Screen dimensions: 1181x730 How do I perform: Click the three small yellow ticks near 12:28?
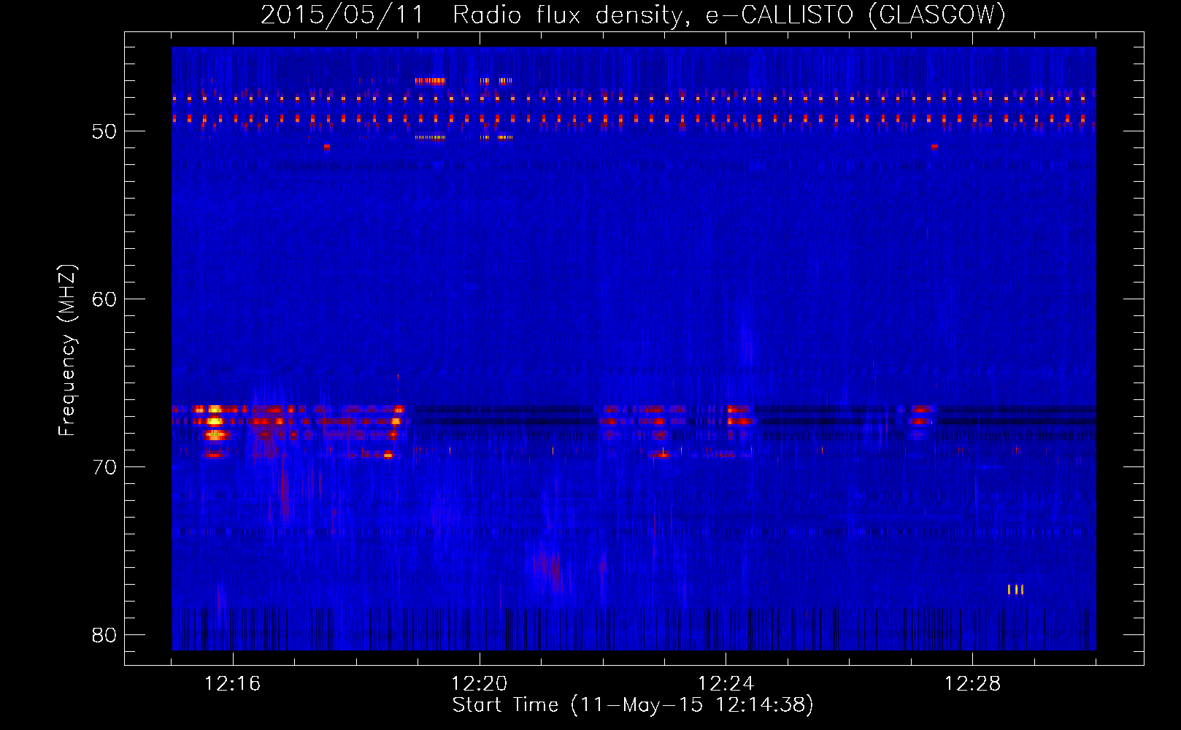point(1016,590)
